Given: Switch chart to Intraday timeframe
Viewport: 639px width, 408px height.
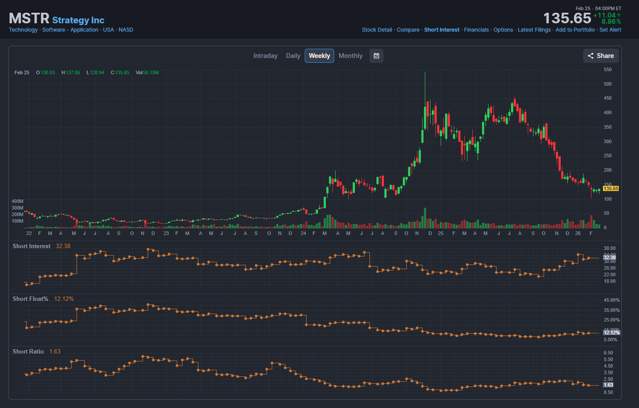Looking at the screenshot, I should point(265,56).
